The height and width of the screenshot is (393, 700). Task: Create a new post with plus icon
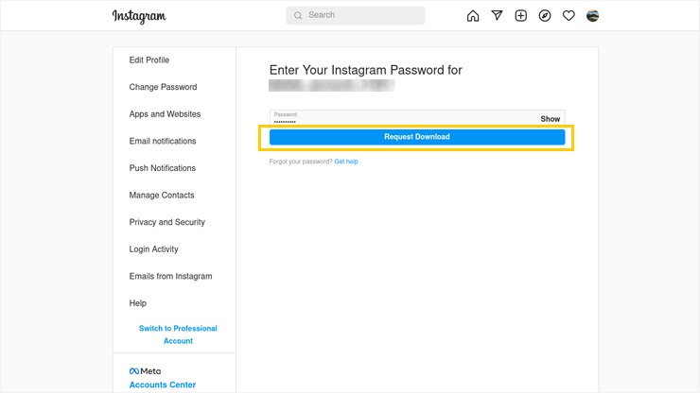coord(520,16)
